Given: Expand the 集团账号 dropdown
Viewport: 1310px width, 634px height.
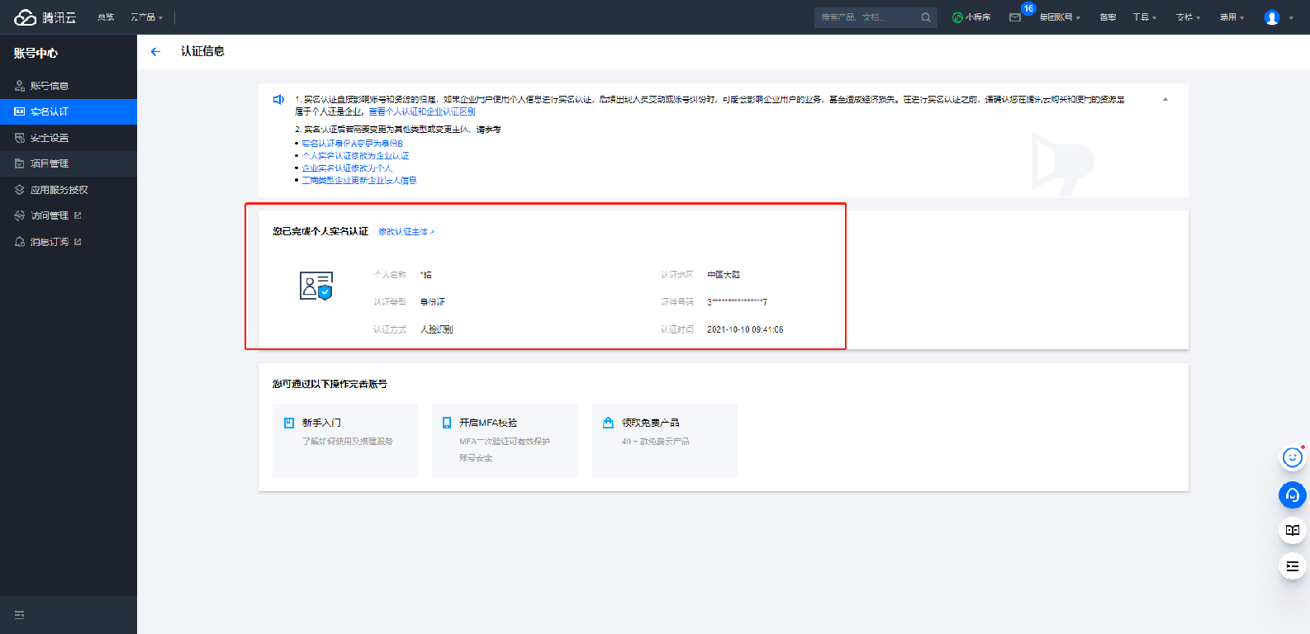Looking at the screenshot, I should coord(1060,17).
